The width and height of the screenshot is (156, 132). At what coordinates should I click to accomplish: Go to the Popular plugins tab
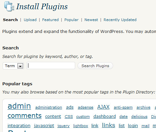coord(72,20)
